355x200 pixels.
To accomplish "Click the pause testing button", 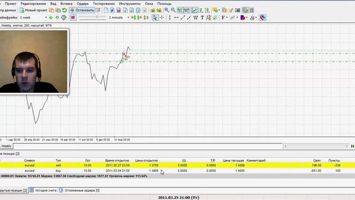I will coord(73,17).
